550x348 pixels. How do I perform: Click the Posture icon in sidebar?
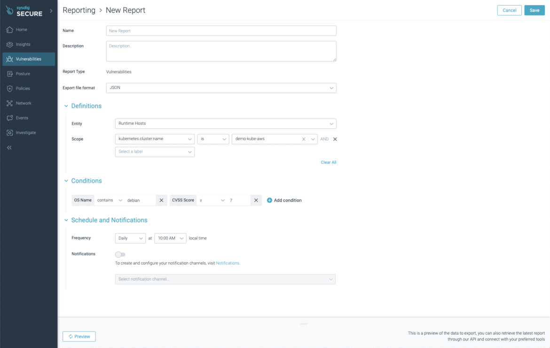click(x=9, y=74)
